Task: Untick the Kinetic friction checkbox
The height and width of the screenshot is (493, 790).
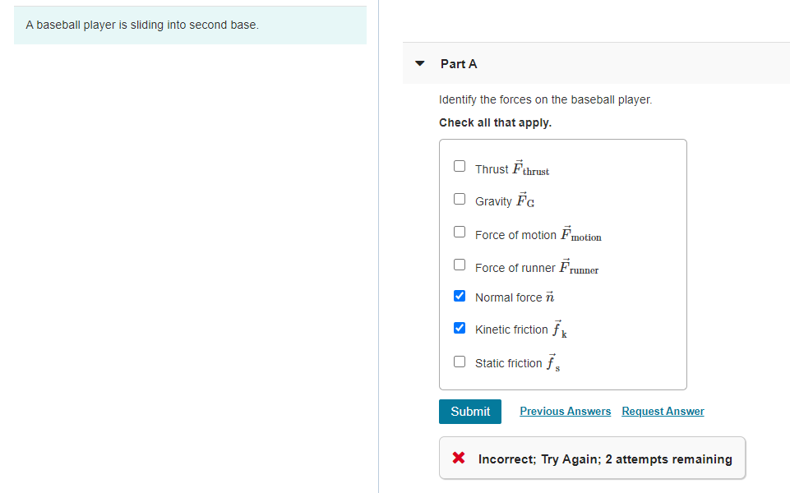Action: click(460, 328)
